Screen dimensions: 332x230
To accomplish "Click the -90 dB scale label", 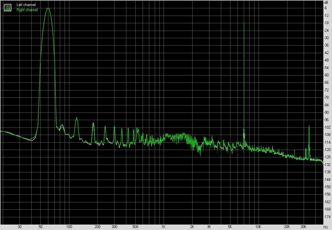I will tap(326, 112).
